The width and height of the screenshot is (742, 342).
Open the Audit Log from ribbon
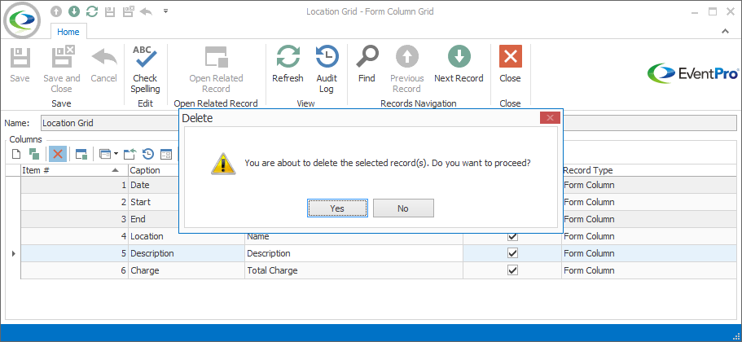(327, 70)
